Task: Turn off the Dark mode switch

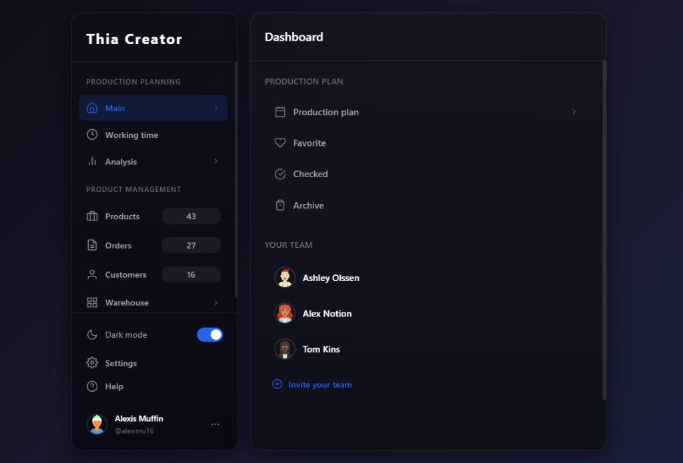Action: point(210,334)
